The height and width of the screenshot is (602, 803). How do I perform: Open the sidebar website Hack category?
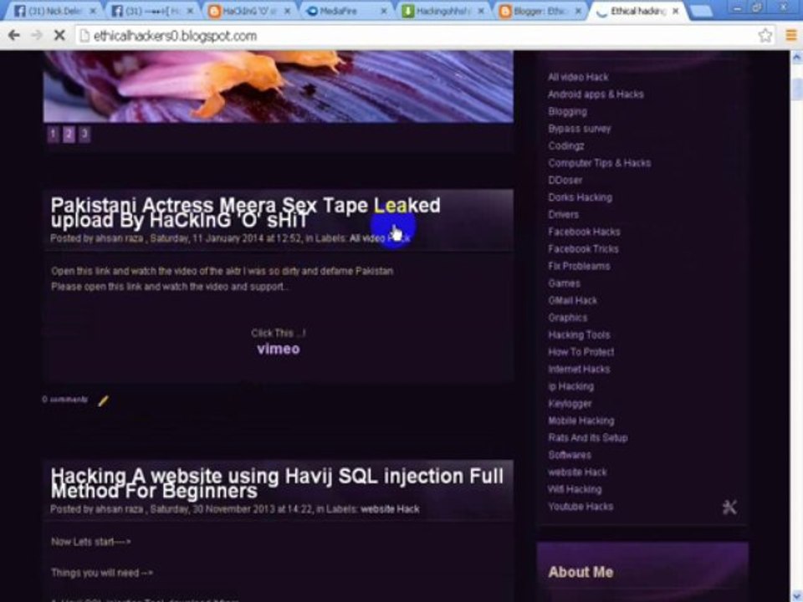(577, 472)
